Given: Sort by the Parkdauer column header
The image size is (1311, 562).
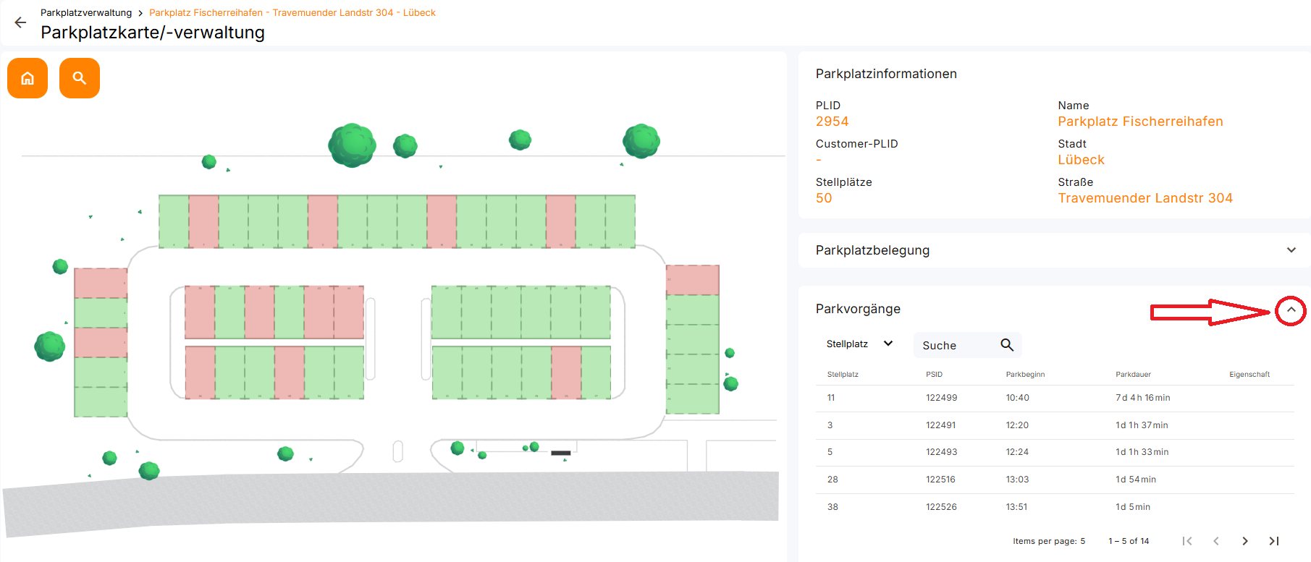Looking at the screenshot, I should (x=1133, y=375).
